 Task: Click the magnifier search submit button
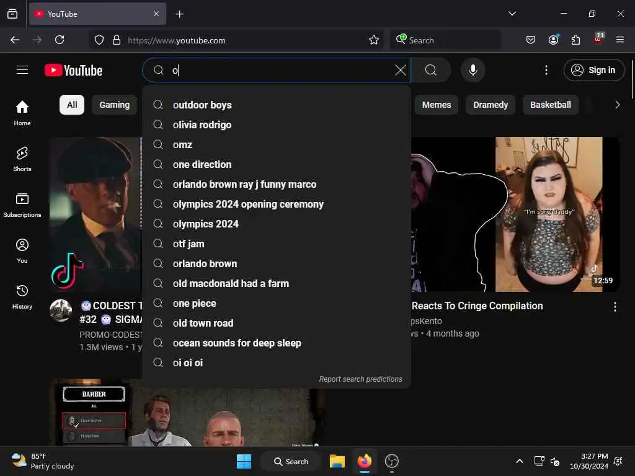(x=431, y=70)
